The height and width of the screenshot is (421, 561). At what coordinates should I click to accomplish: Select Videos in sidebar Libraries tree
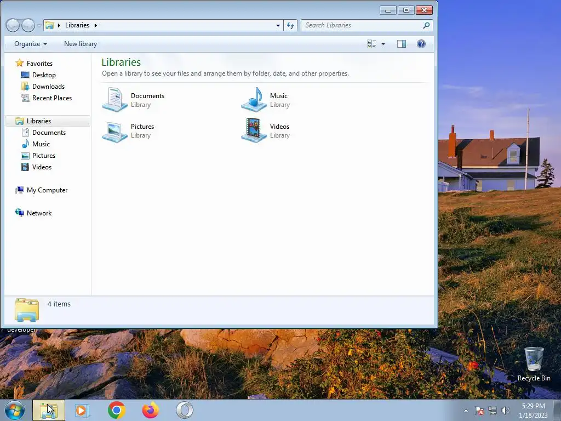[x=37, y=167]
